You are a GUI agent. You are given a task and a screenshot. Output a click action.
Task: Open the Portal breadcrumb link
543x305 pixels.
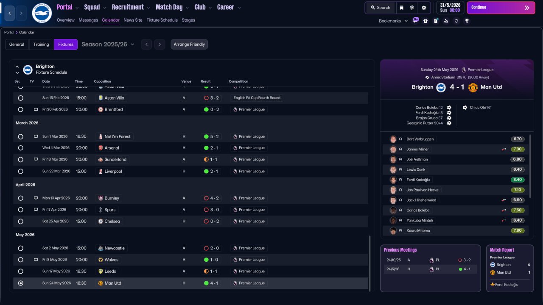tap(9, 33)
